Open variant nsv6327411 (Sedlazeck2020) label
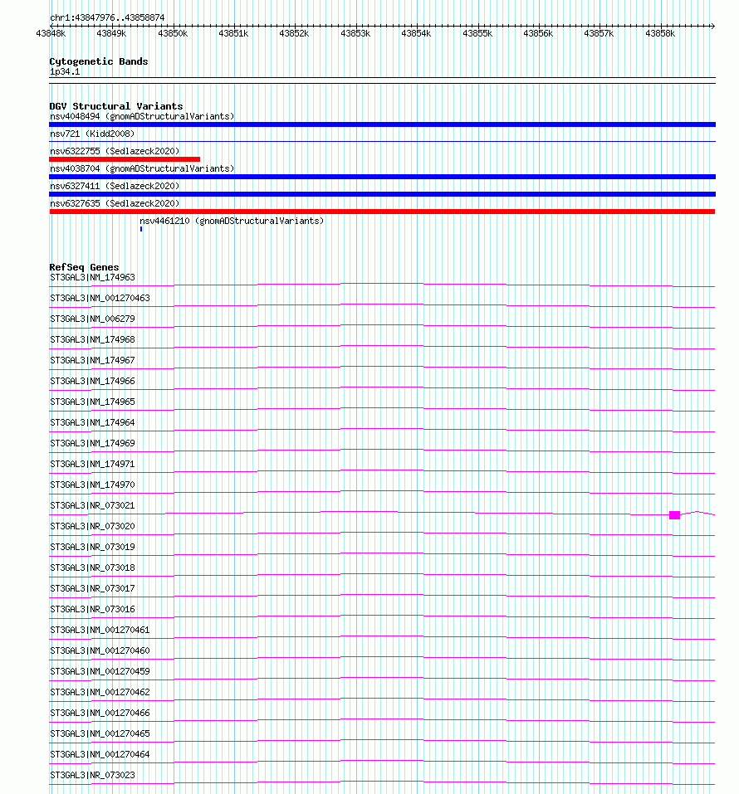739x794 pixels. click(x=115, y=186)
